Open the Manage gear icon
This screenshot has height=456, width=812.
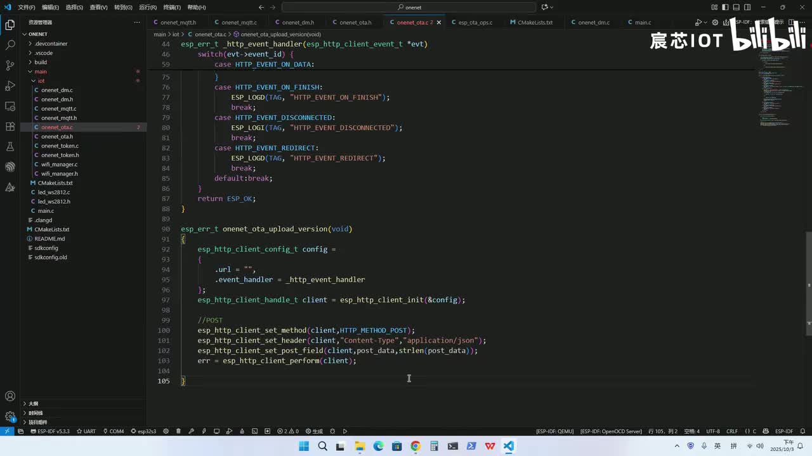coord(10,416)
